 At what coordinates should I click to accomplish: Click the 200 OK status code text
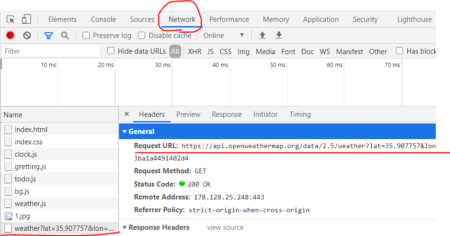point(199,184)
